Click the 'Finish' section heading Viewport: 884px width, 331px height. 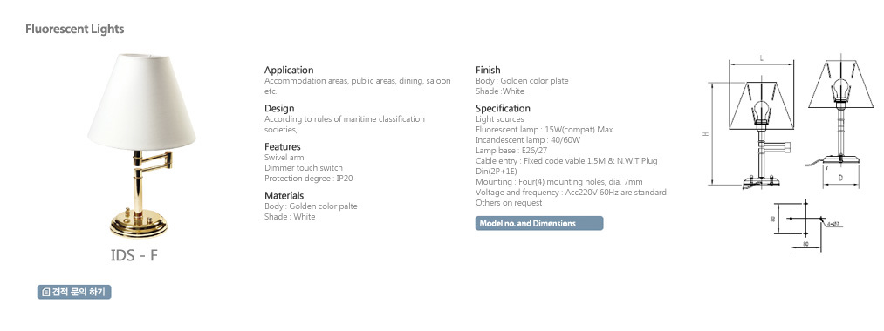(x=488, y=71)
